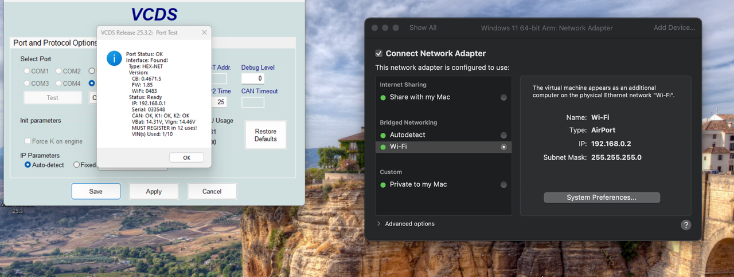Click the Bridged Networking section heading
This screenshot has height=277, width=734.
[408, 122]
